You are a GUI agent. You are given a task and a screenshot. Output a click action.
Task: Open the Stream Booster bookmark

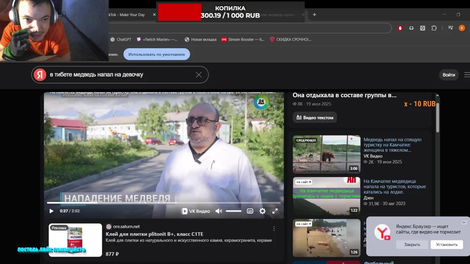[x=243, y=39]
